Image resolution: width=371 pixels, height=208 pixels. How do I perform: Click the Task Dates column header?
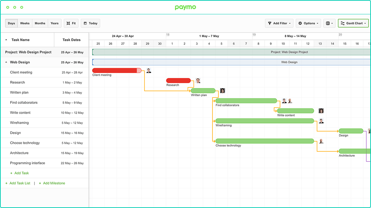pos(71,40)
